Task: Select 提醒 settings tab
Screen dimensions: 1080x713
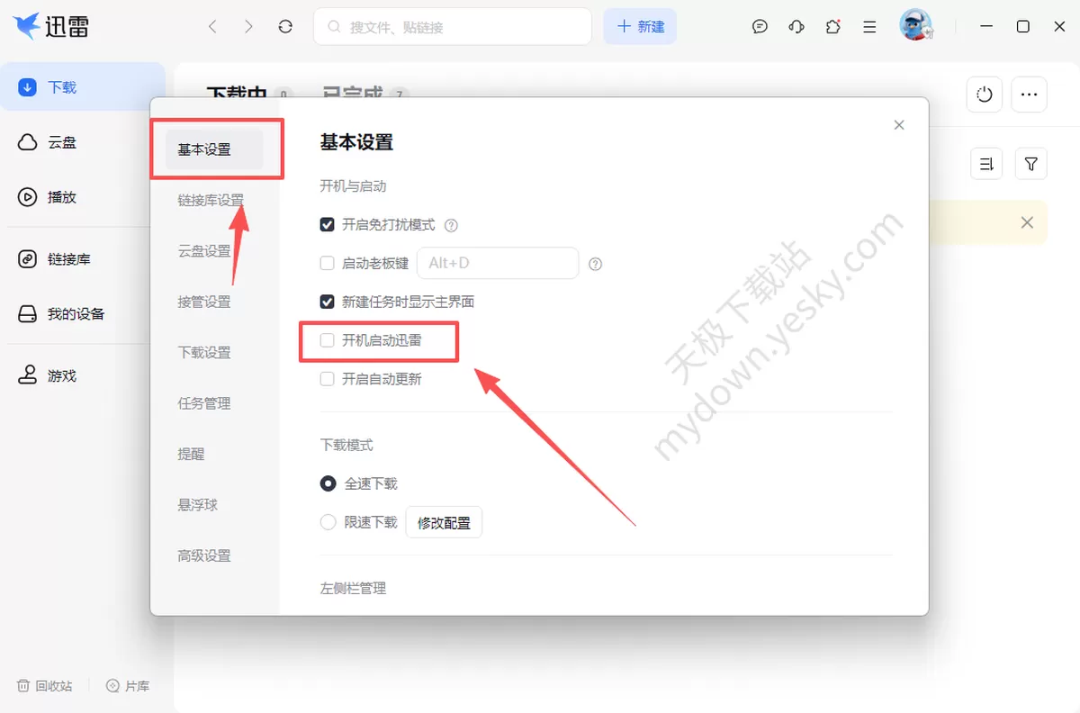Action: point(191,455)
